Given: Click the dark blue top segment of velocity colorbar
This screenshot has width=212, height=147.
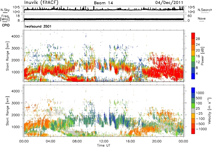Looking at the screenshot, I should click(x=193, y=90).
